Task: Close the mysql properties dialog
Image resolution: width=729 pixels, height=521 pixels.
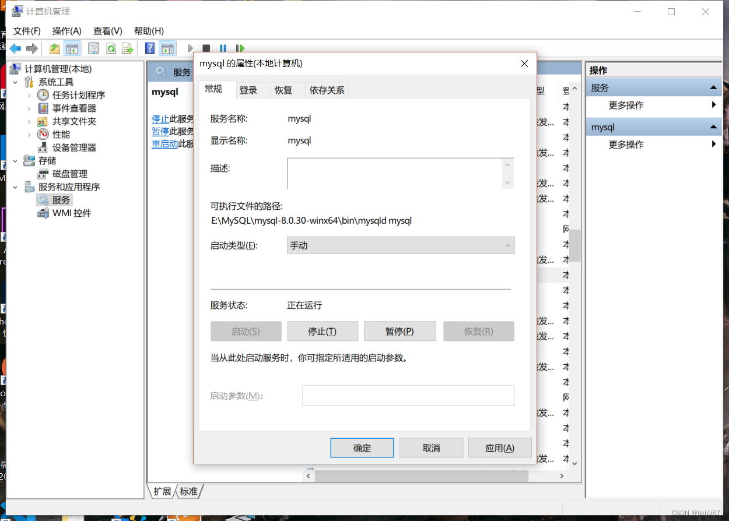Action: point(524,64)
